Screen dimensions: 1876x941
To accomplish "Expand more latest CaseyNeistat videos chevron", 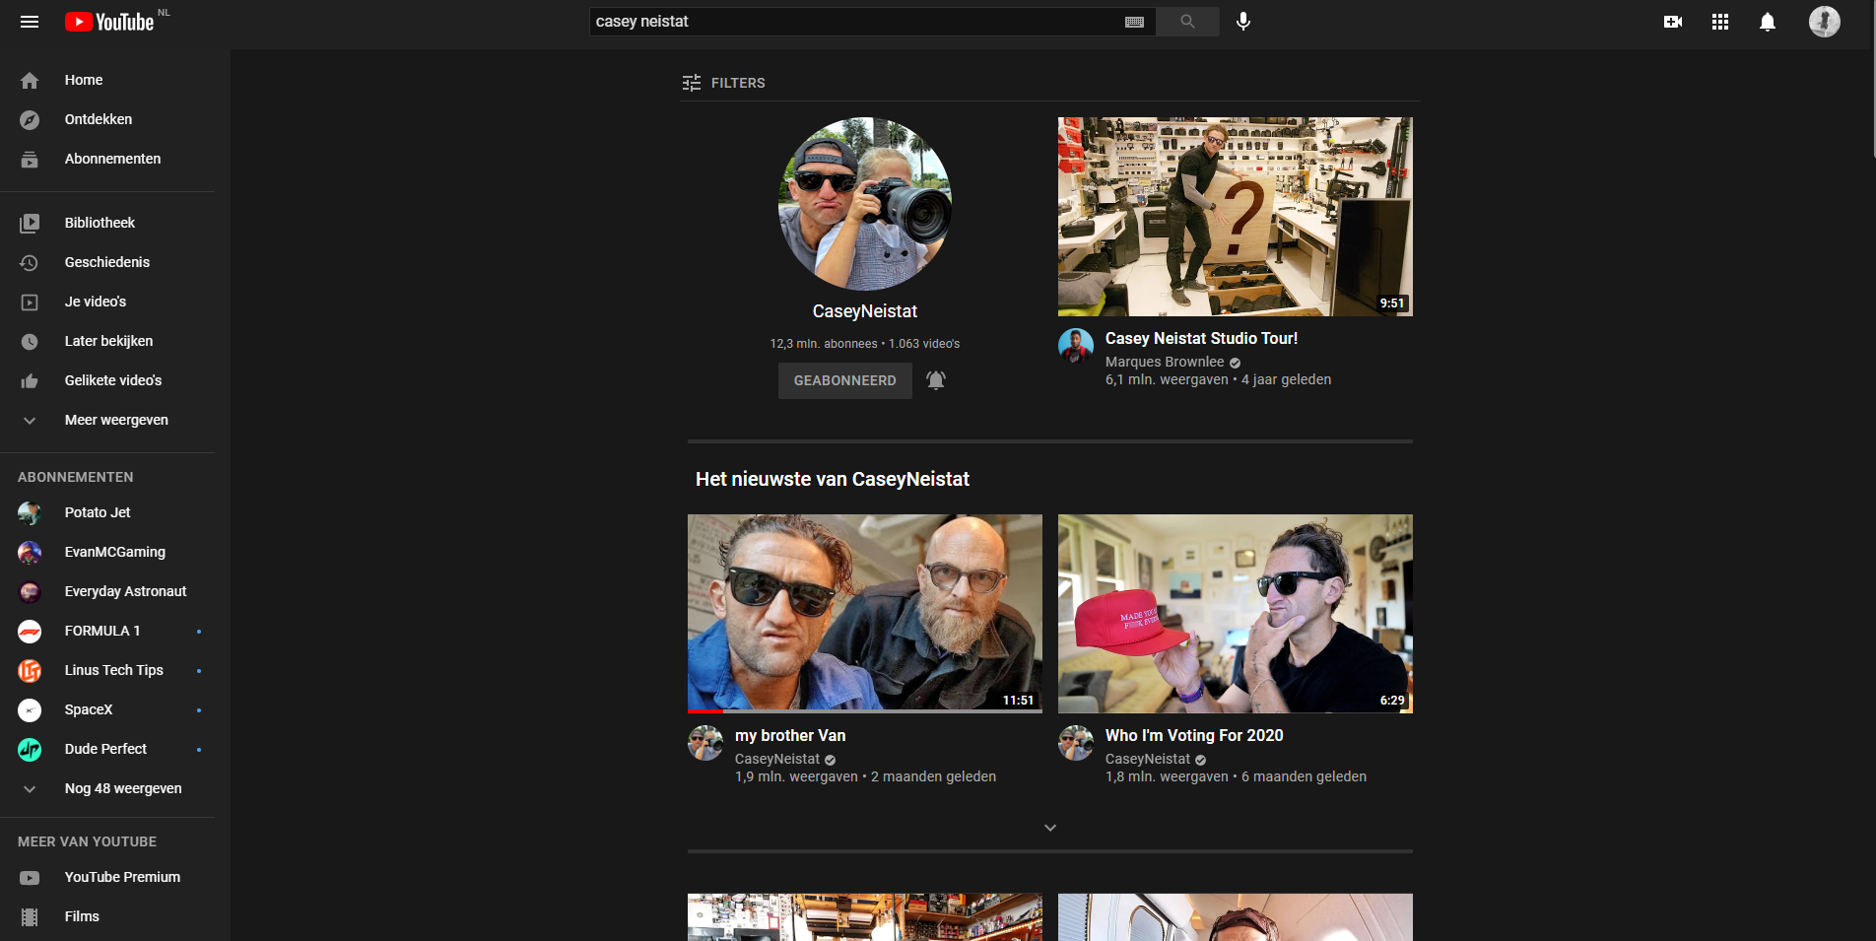I will 1050,828.
